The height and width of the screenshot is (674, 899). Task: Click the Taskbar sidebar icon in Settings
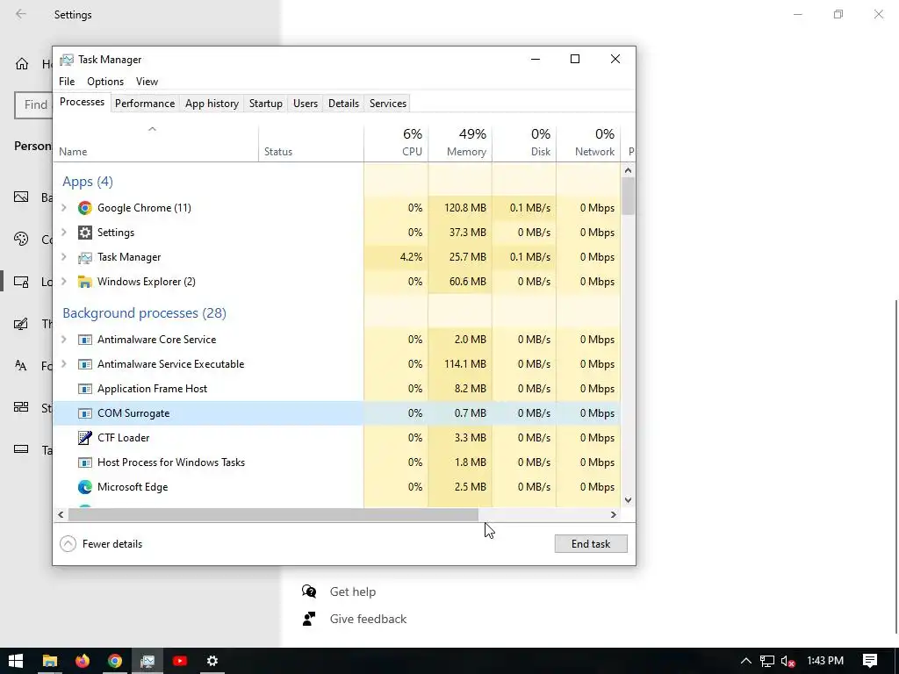(21, 449)
